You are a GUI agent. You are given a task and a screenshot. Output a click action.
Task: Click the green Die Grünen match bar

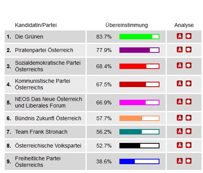139,37
